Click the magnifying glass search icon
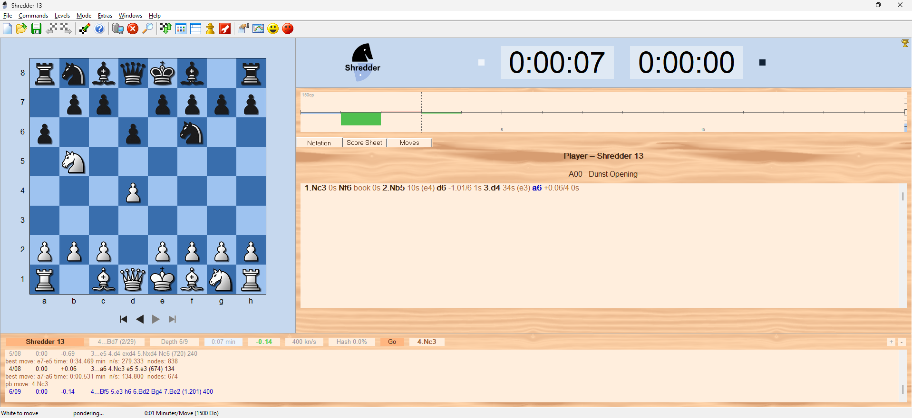912x418 pixels. (148, 29)
